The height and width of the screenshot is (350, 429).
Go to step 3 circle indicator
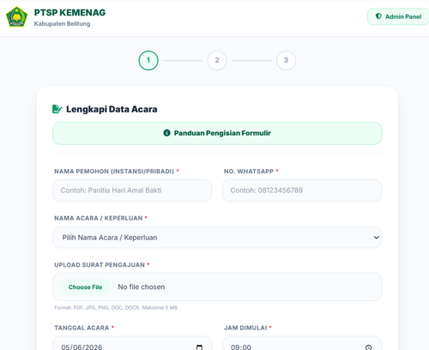click(x=286, y=60)
